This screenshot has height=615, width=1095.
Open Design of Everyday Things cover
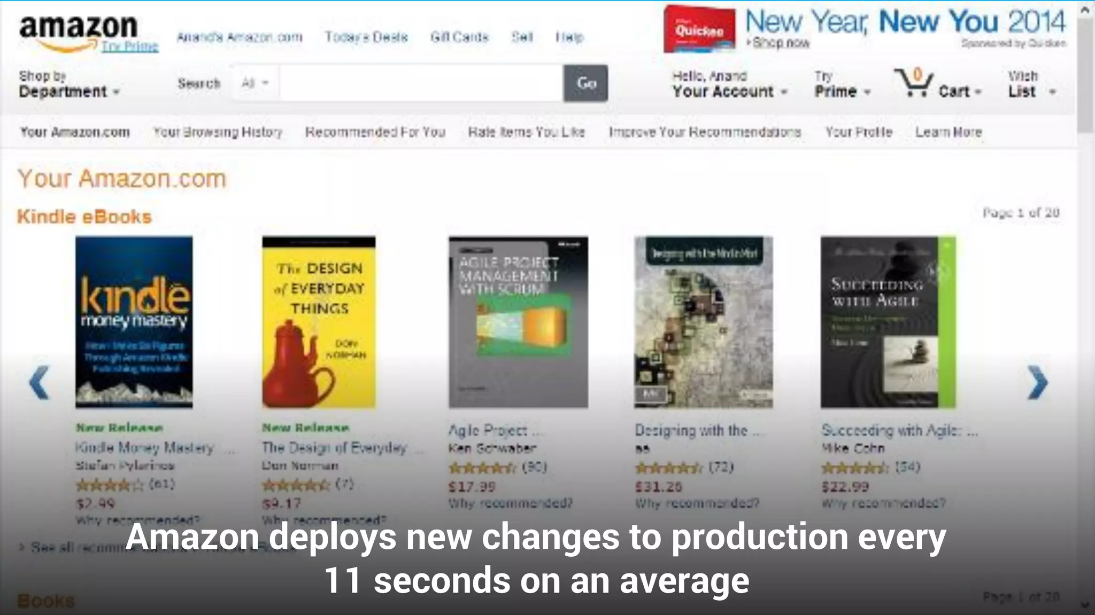pos(319,322)
